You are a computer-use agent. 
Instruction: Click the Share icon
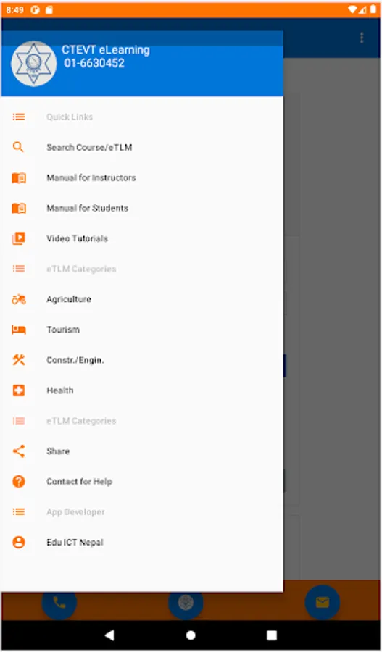[x=19, y=451]
